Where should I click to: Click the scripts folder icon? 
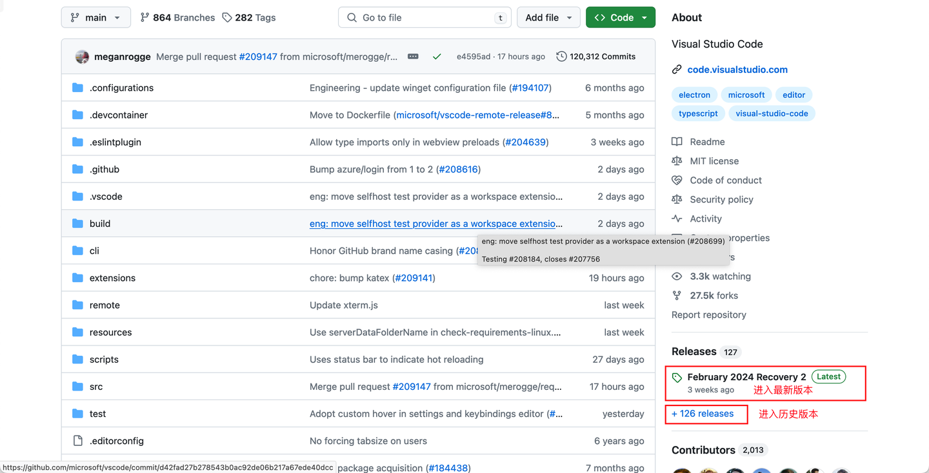(x=77, y=359)
